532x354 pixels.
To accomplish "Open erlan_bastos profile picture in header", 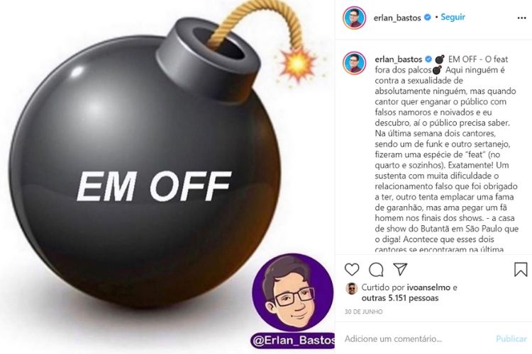I will point(354,18).
